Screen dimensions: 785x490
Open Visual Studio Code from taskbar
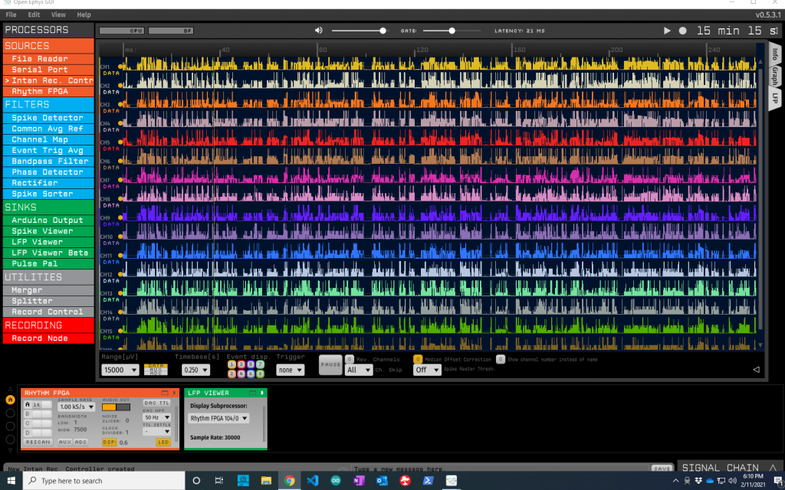pyautogui.click(x=312, y=481)
